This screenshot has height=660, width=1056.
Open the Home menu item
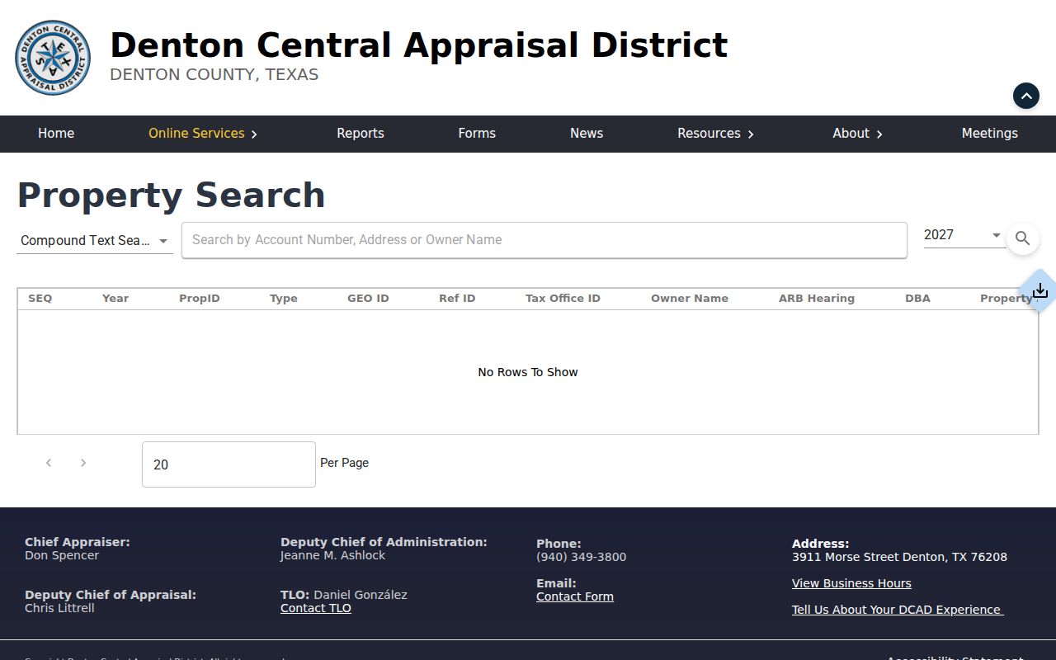click(56, 134)
